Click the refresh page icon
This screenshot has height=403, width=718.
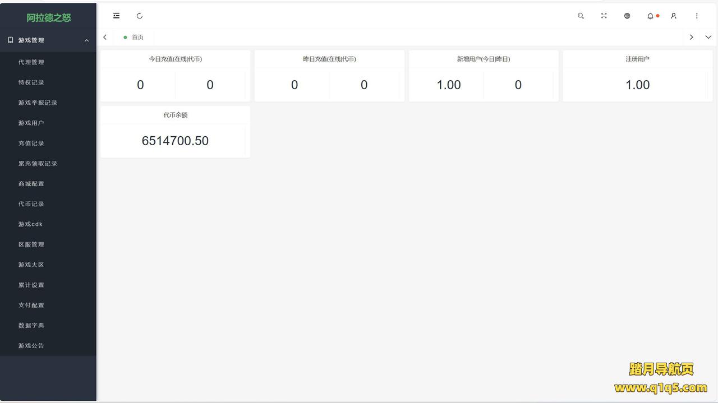pos(140,16)
